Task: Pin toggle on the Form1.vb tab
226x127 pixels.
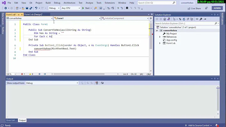Action: pos(19,14)
